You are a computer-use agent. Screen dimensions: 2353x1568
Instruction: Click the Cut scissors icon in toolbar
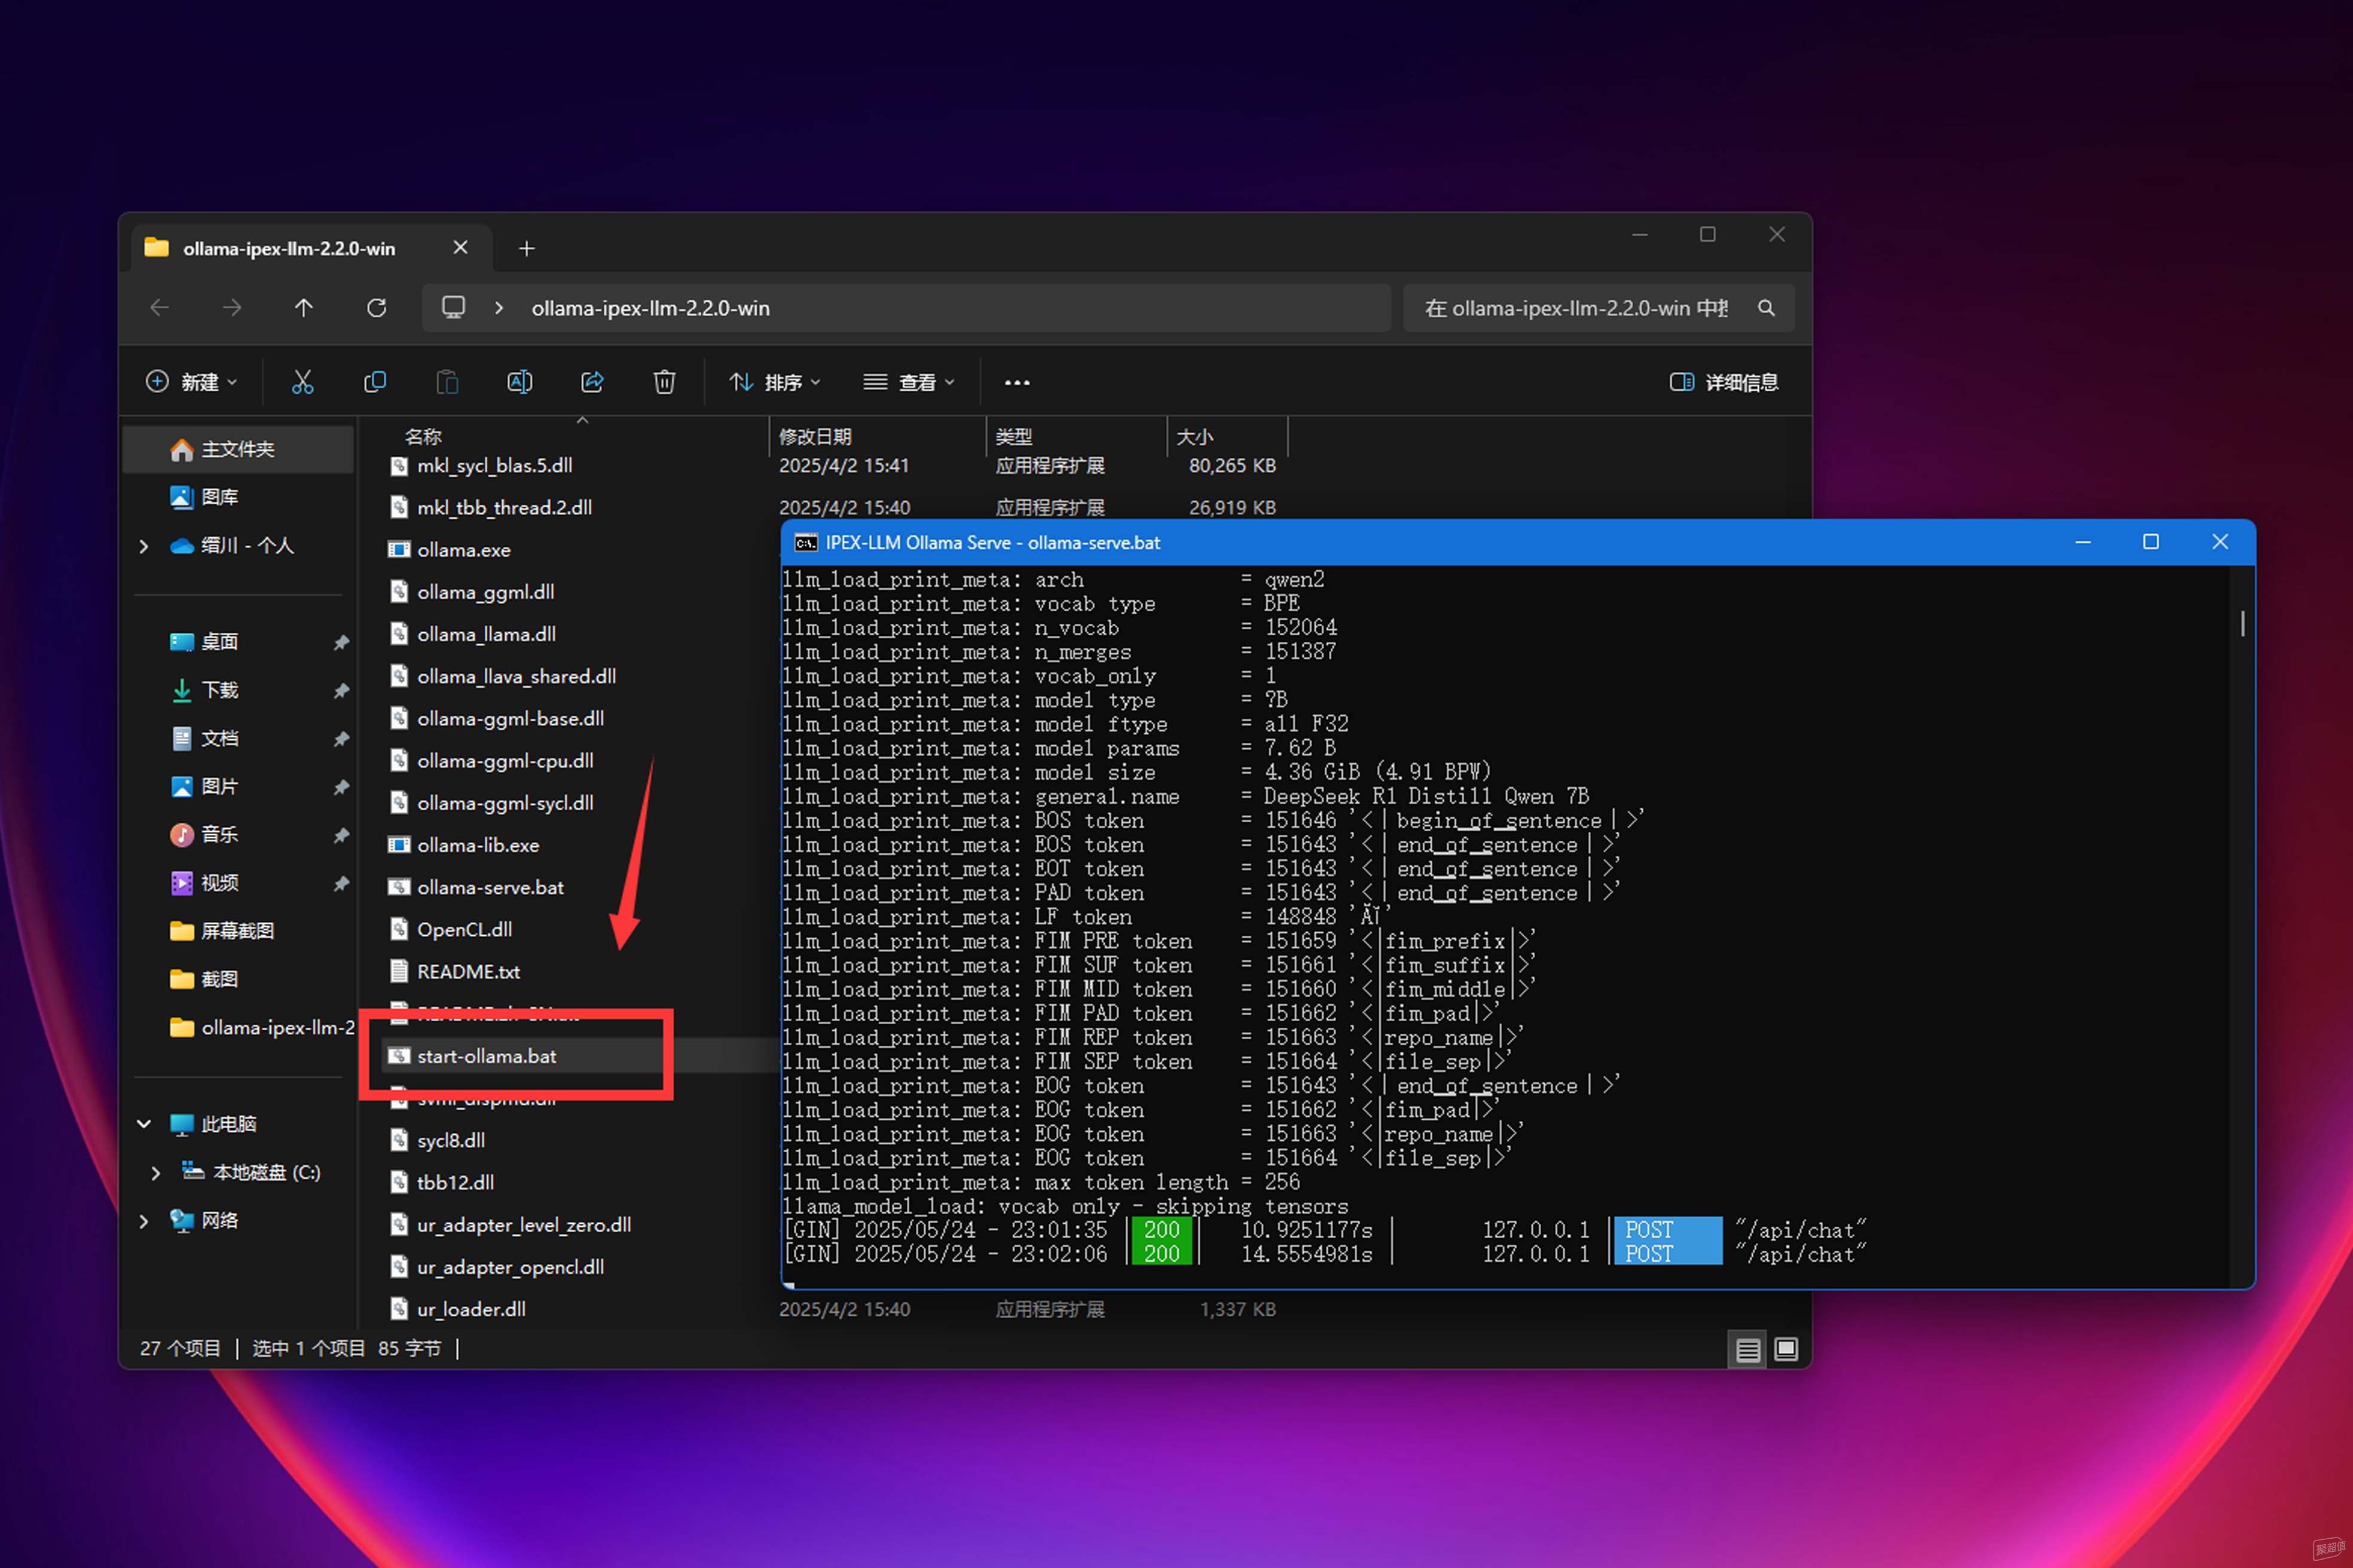click(x=302, y=382)
